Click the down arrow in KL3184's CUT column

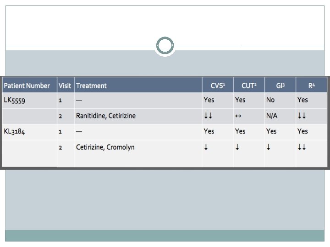click(237, 147)
